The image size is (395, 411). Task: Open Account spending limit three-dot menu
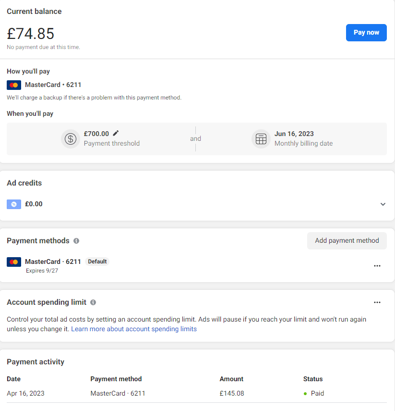point(377,302)
